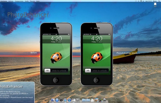Open the Aiuto menu
Image resolution: width=161 pixels, height=103 pixels.
tap(38, 1)
